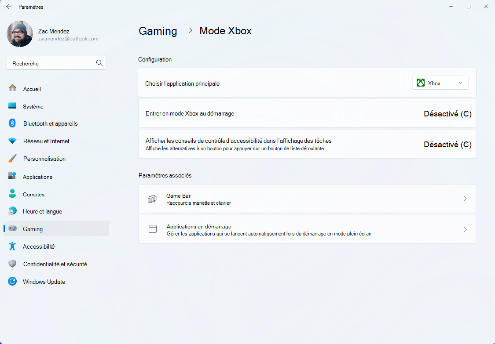The width and height of the screenshot is (495, 344).
Task: Click the breadcrumb chevron separator
Action: pos(191,30)
